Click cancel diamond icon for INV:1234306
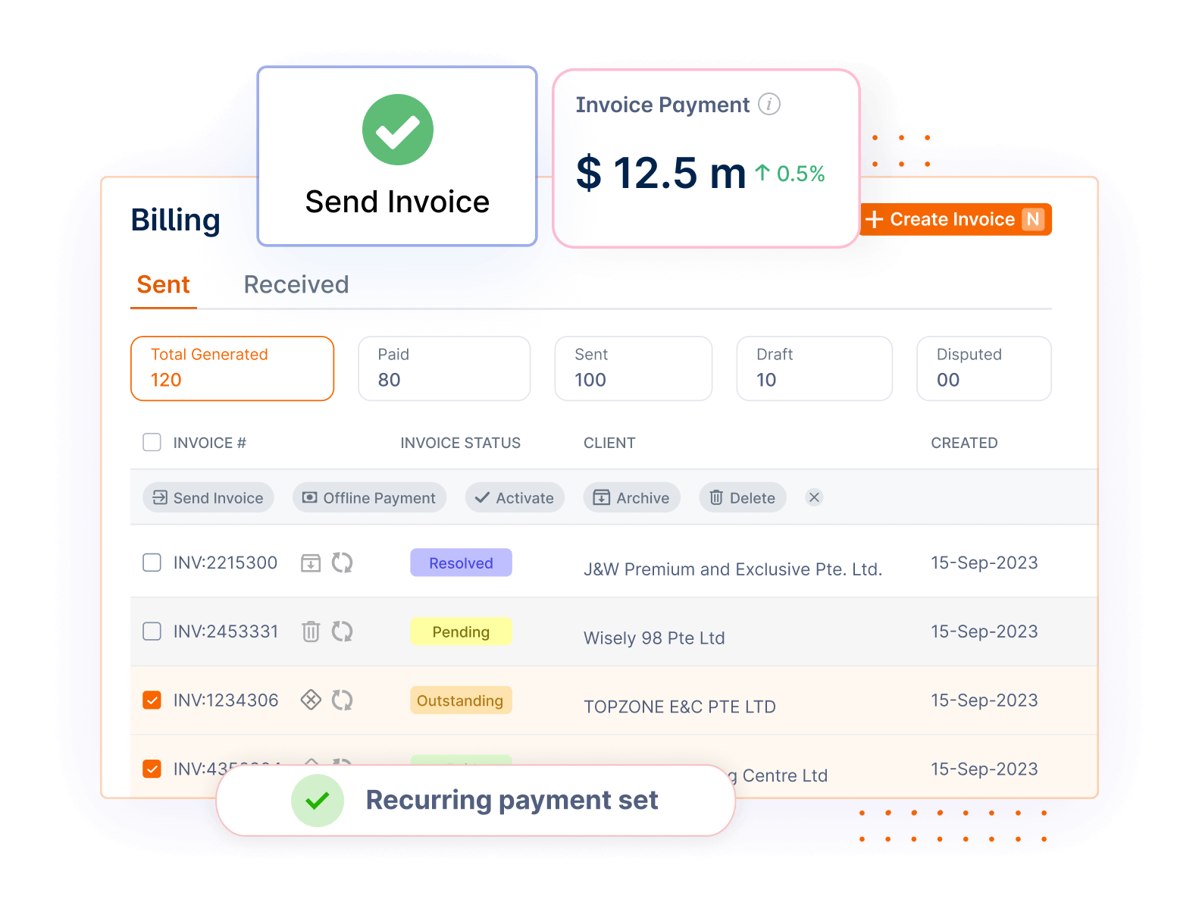This screenshot has width=1199, height=912. pos(311,700)
